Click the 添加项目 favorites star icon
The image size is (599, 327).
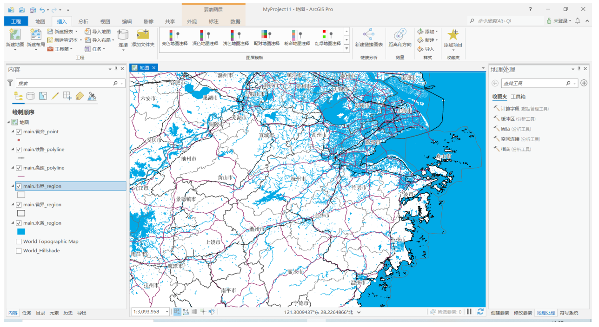pyautogui.click(x=453, y=34)
